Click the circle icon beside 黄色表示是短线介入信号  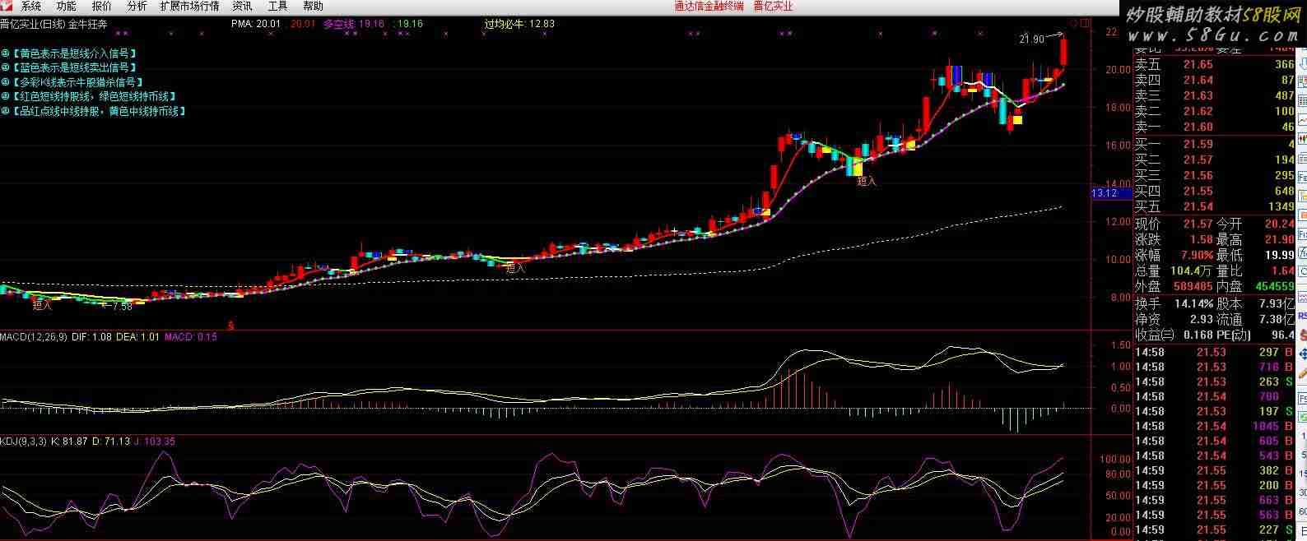pyautogui.click(x=5, y=53)
